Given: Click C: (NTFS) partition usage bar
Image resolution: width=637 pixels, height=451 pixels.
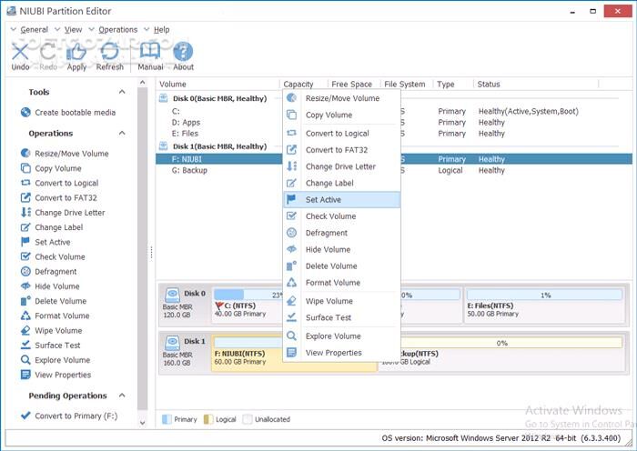Looking at the screenshot, I should 248,295.
